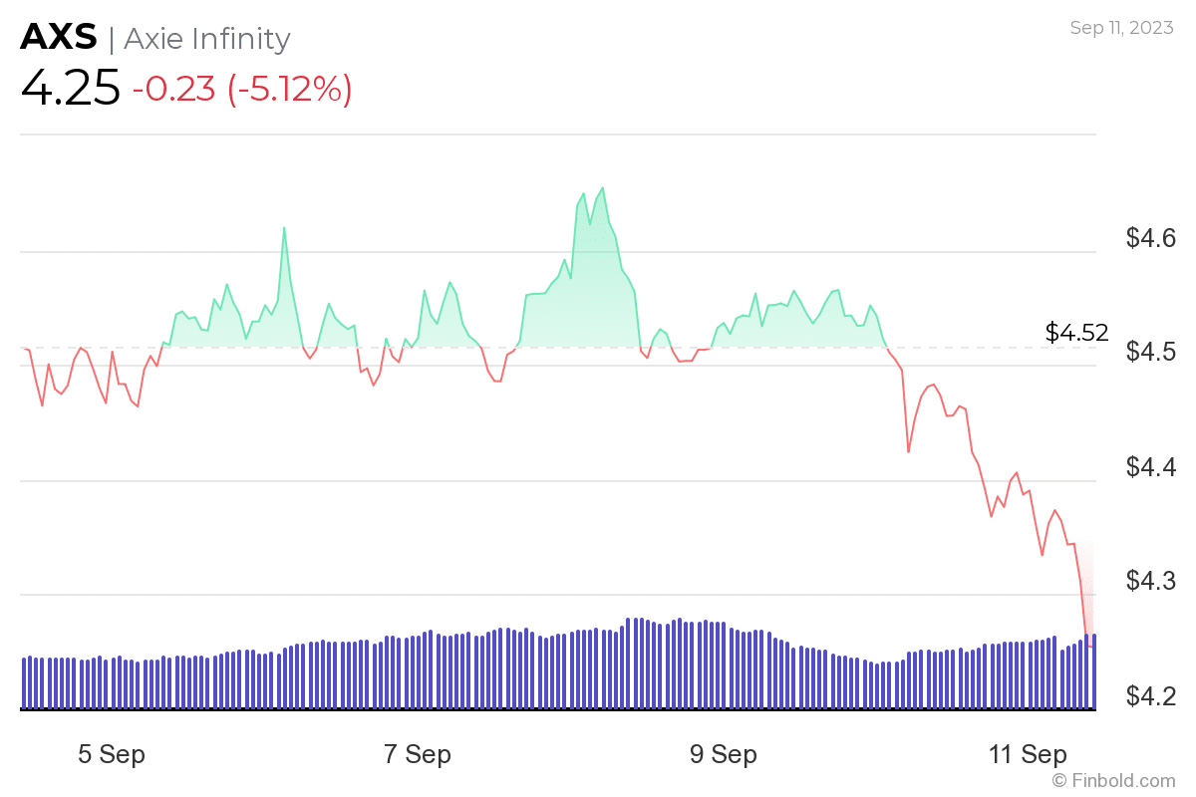Select the 5 Sep date marker
This screenshot has height=797, width=1196.
(112, 754)
